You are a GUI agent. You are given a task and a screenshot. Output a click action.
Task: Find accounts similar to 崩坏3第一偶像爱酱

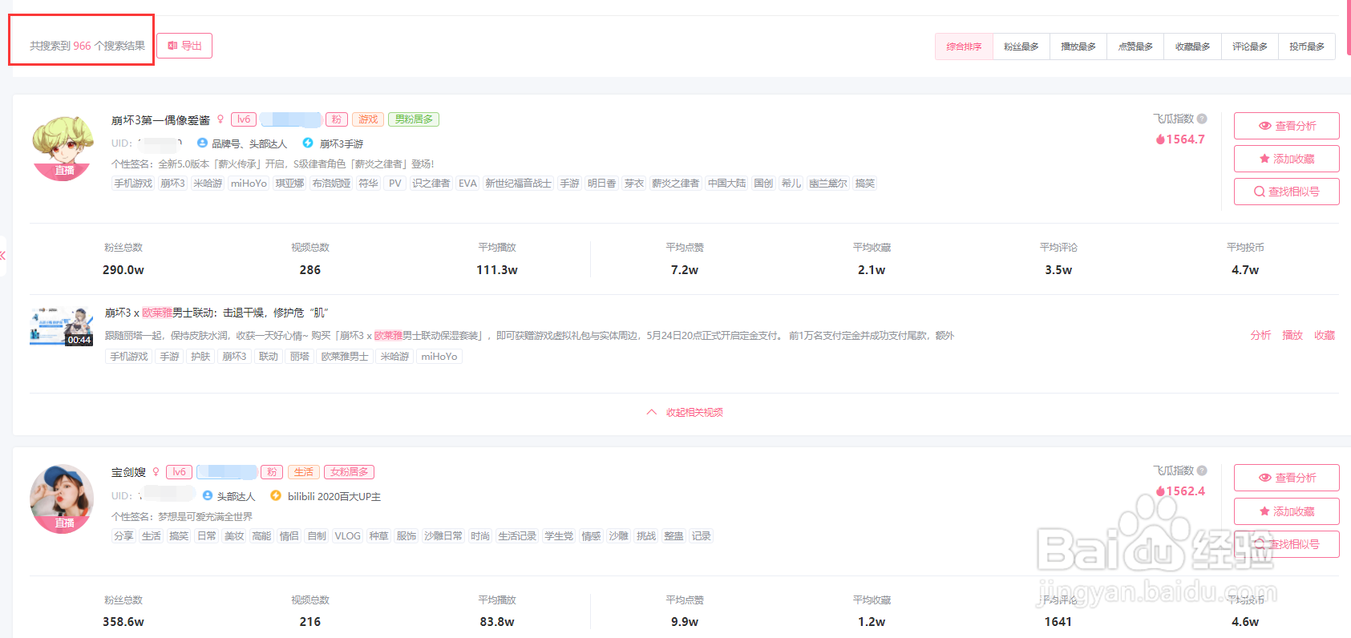coord(1286,192)
